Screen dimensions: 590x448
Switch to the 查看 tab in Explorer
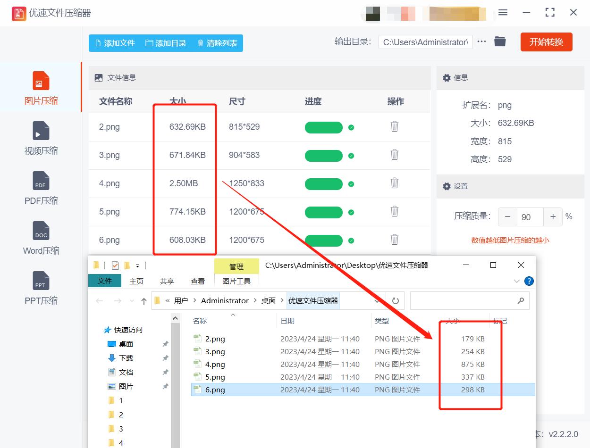tap(198, 281)
